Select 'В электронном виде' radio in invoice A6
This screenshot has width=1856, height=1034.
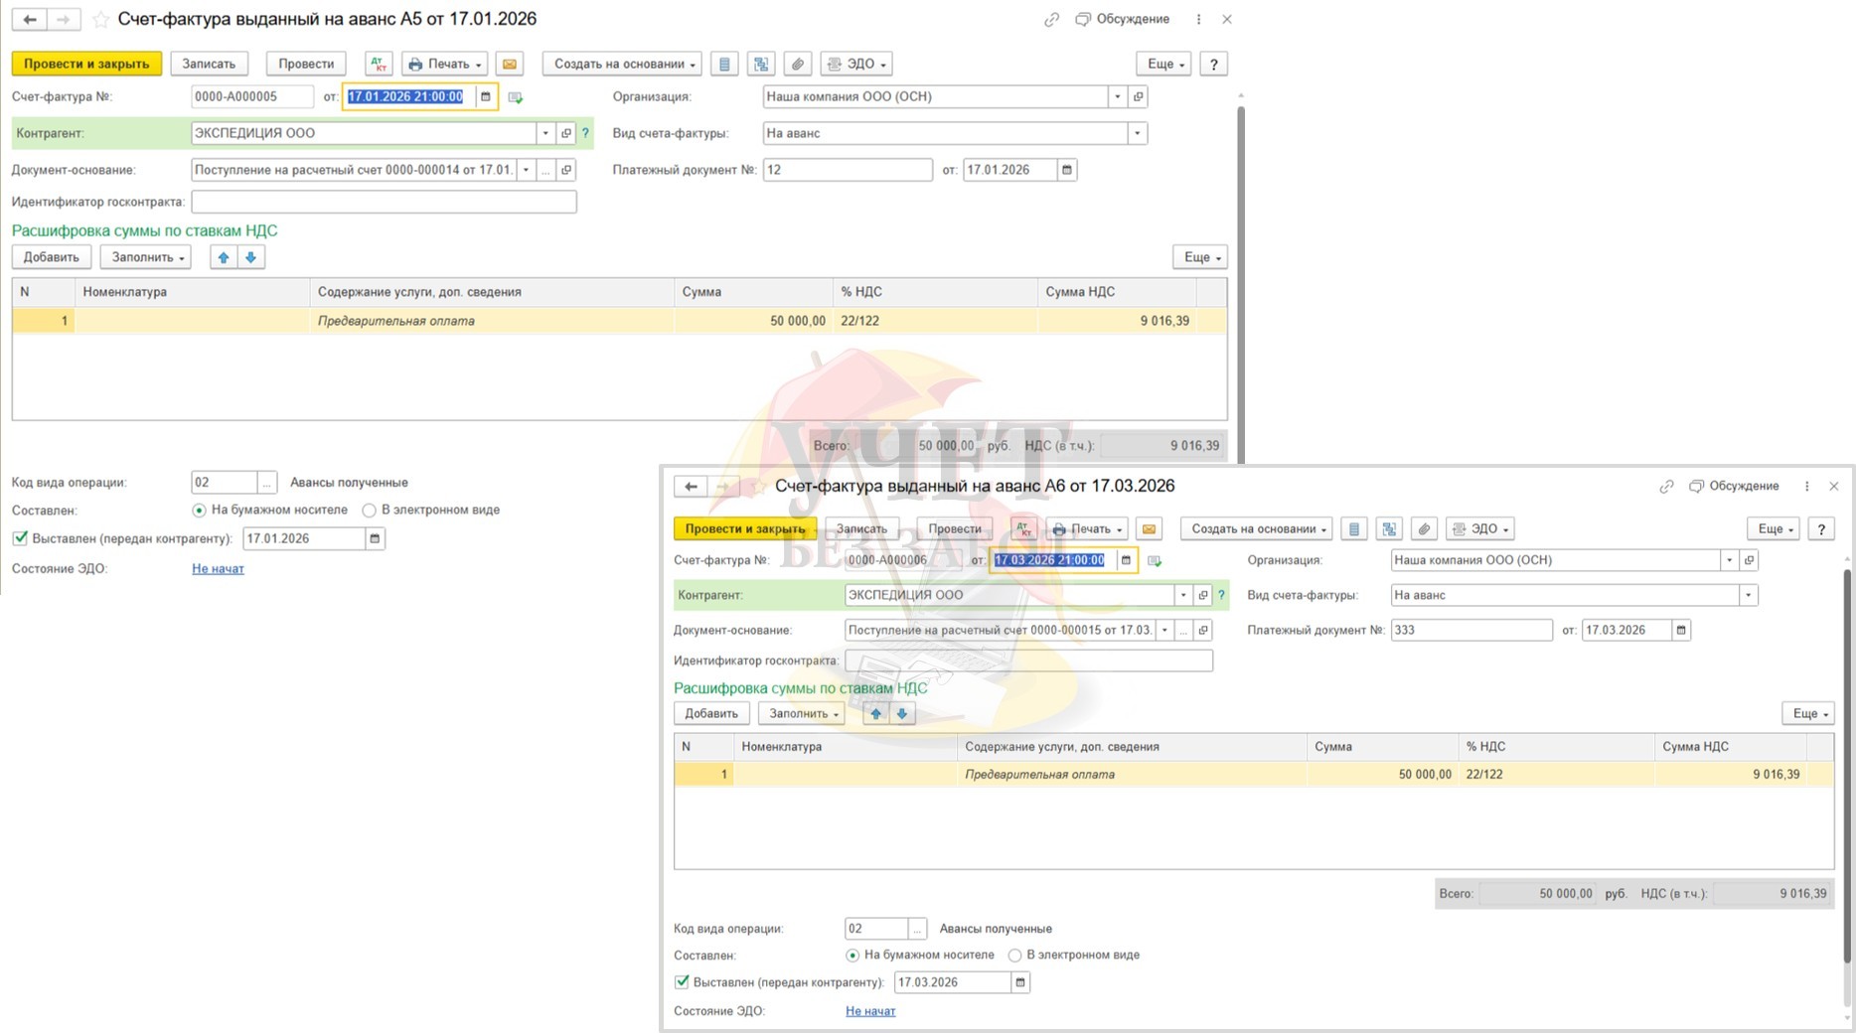point(1014,956)
